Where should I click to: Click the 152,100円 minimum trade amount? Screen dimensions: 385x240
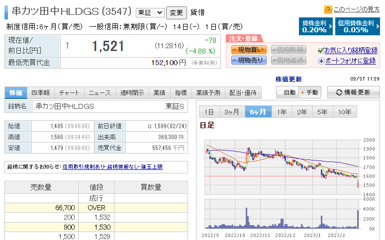pos(169,63)
